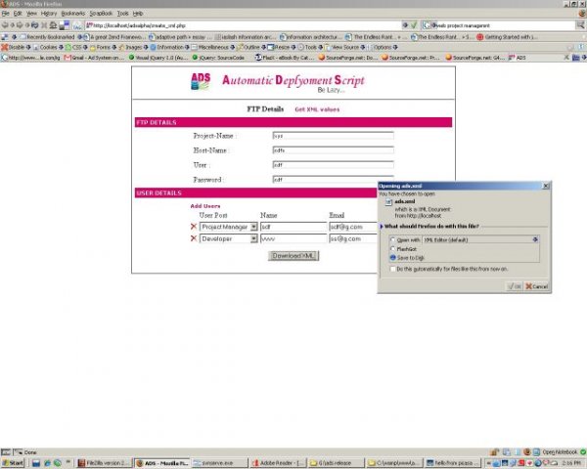
Task: Select the FlashGot radio option
Action: click(392, 248)
